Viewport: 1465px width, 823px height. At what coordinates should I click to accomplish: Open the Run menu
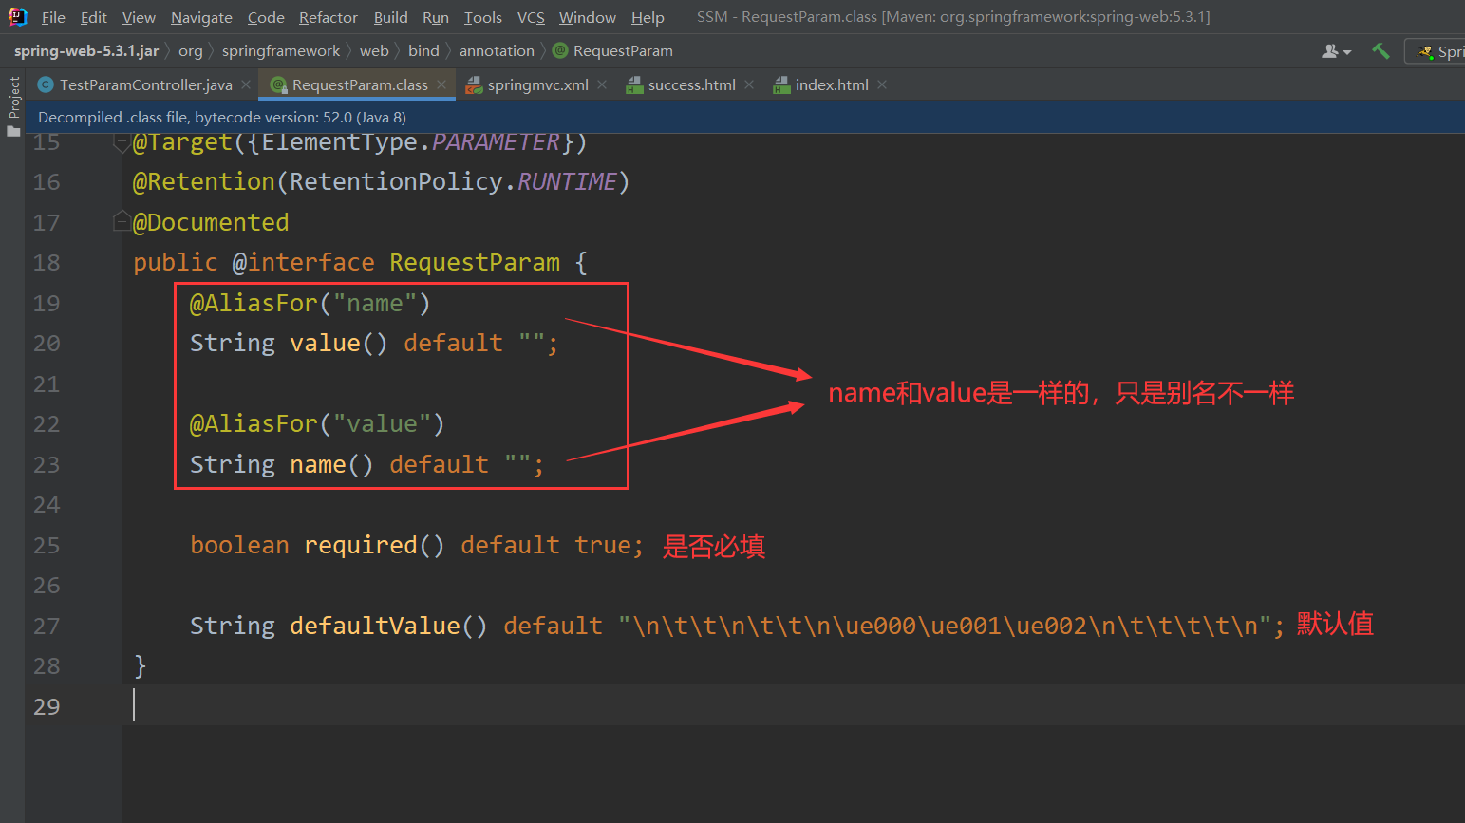tap(436, 17)
